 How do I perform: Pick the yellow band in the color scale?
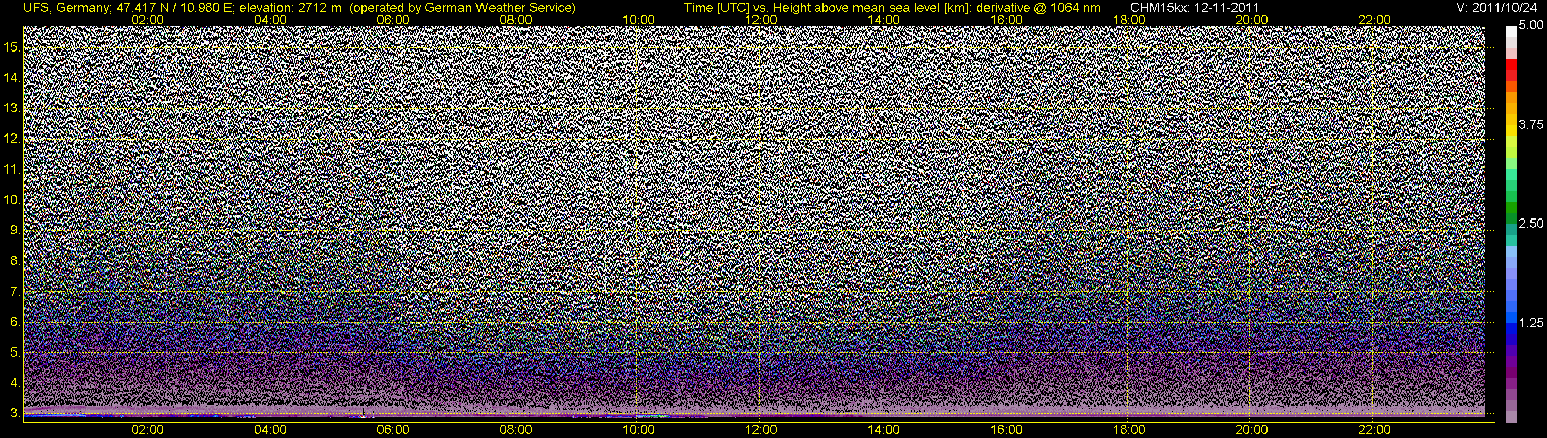coord(1510,129)
